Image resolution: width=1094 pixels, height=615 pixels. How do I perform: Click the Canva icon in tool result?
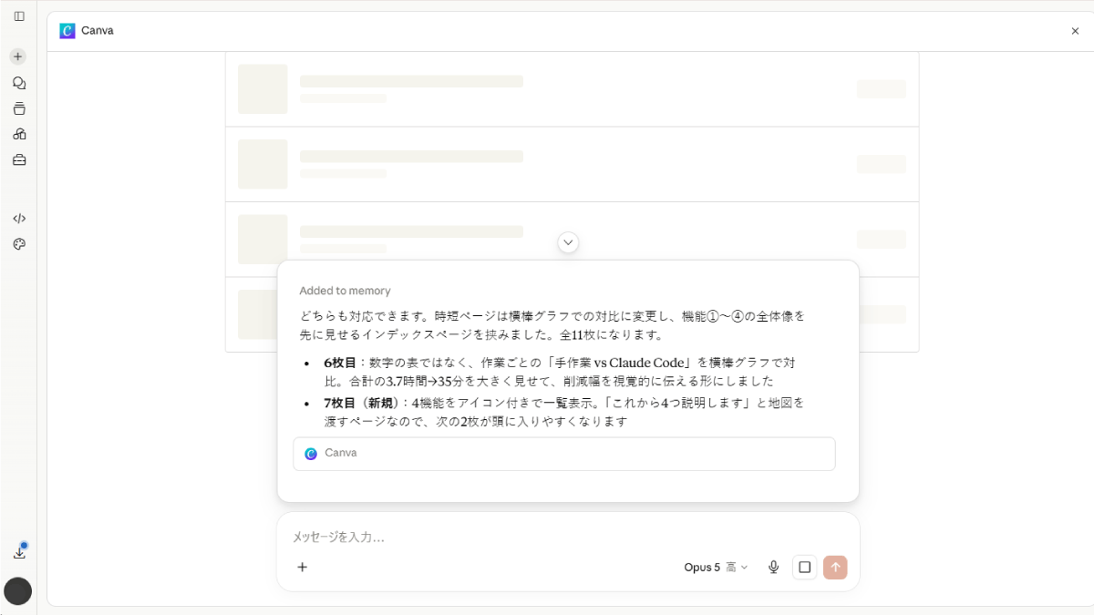point(311,454)
